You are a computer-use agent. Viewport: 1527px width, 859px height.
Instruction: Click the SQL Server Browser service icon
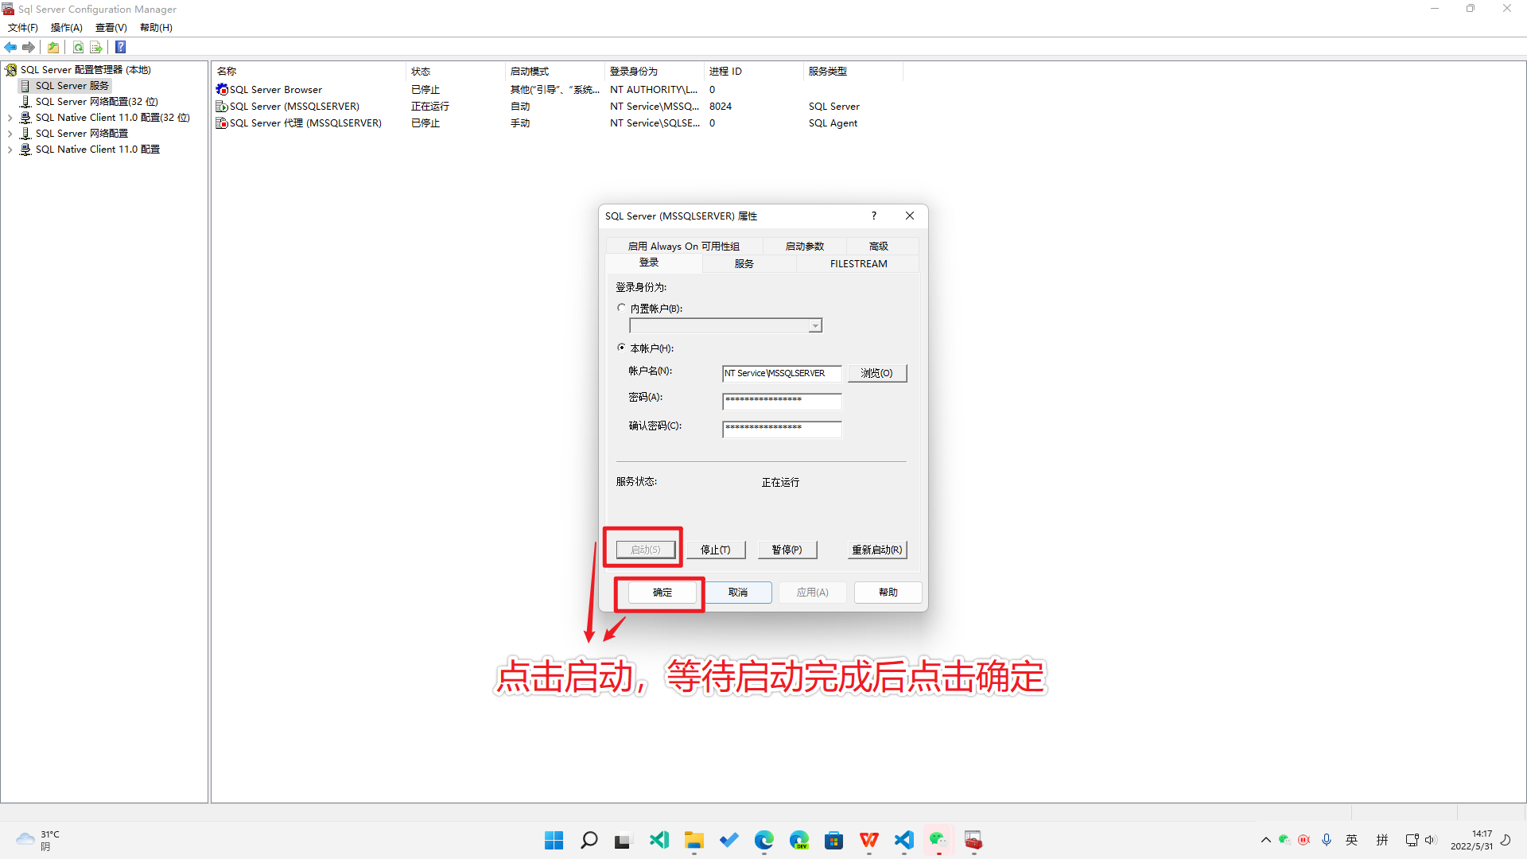[222, 90]
